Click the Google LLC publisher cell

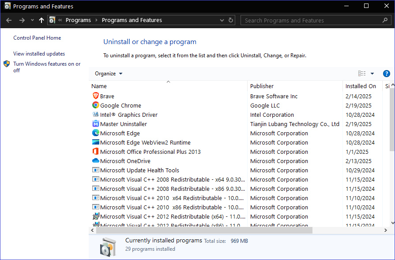(x=265, y=106)
